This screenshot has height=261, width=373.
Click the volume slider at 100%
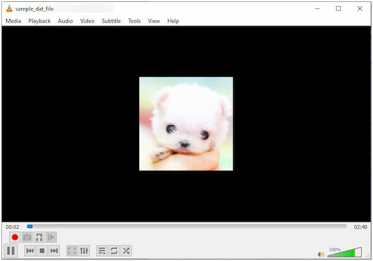(x=344, y=252)
